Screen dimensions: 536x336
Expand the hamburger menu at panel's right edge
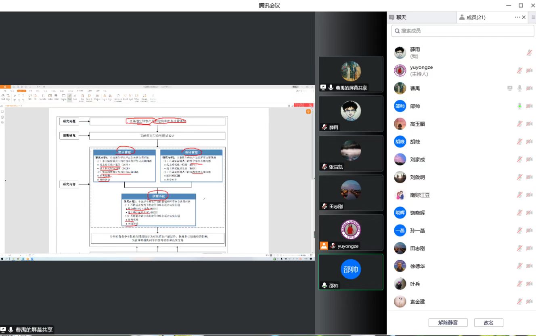(x=533, y=17)
